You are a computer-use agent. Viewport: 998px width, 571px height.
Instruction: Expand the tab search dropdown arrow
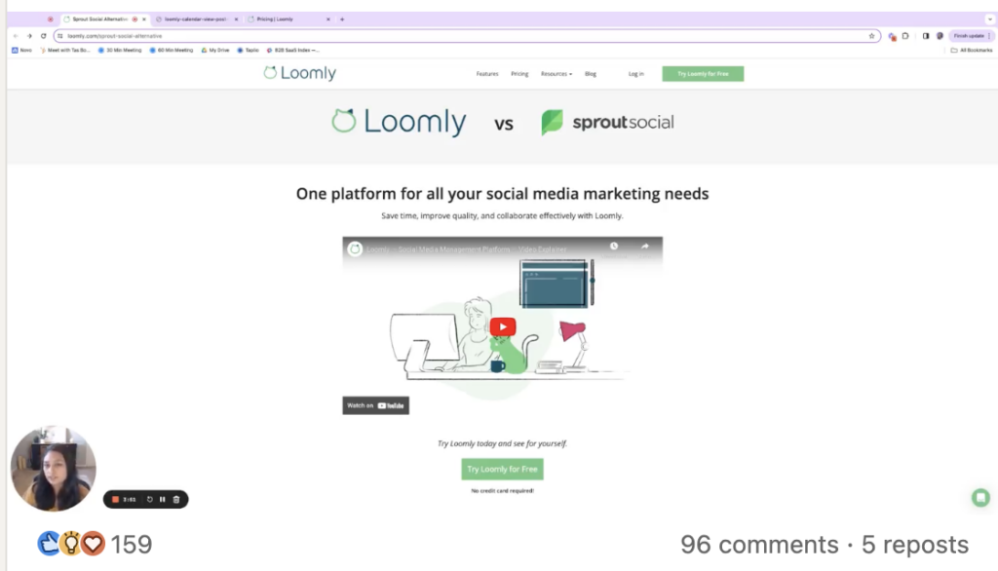990,19
